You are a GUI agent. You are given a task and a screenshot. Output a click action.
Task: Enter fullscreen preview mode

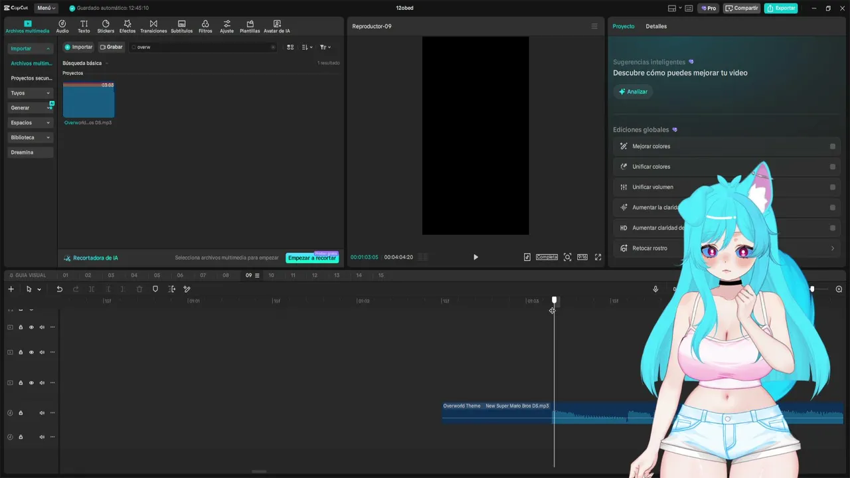(598, 257)
